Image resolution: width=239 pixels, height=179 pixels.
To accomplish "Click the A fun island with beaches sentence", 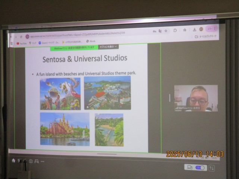I will 86,74.
